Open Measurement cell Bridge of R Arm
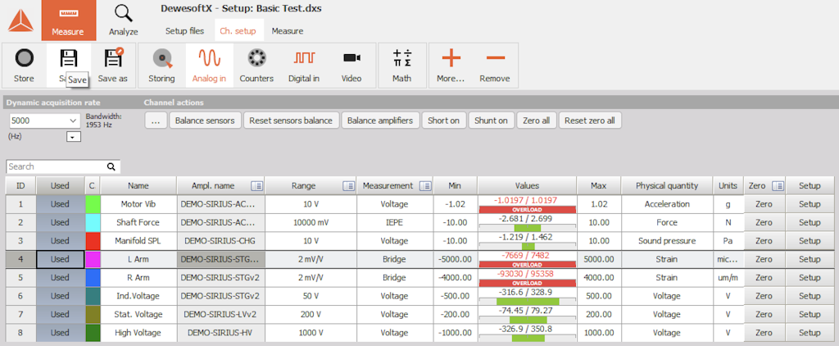 395,278
